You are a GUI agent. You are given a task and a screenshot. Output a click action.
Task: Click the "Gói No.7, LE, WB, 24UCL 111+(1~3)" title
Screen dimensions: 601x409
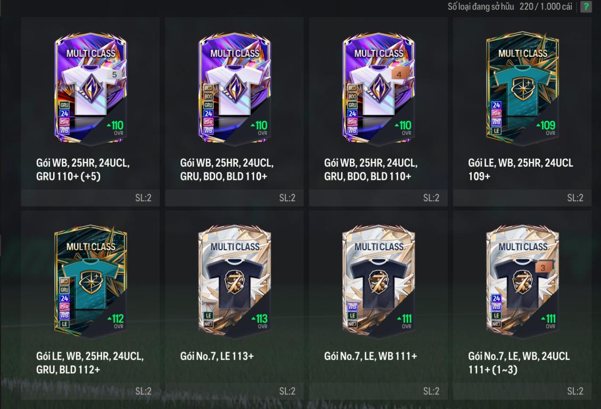tap(519, 363)
